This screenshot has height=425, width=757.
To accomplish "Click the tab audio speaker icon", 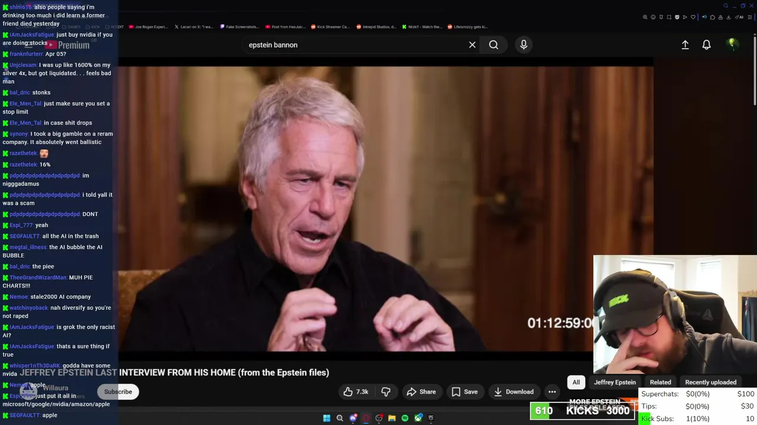I will click(x=704, y=17).
